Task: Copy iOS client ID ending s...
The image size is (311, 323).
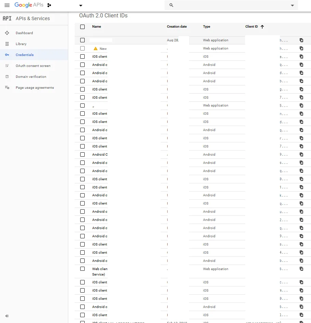Action: click(301, 244)
